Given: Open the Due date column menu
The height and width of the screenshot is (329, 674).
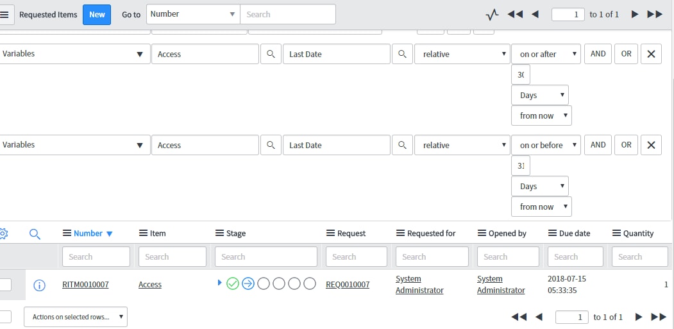Looking at the screenshot, I should click(x=552, y=233).
